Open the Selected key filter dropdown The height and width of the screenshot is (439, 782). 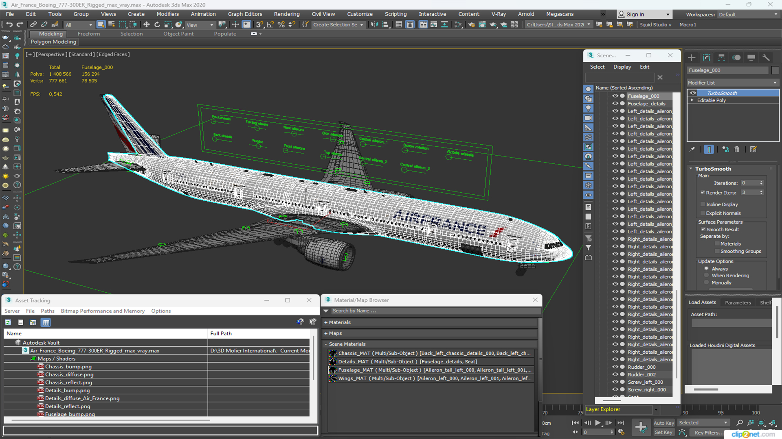703,423
